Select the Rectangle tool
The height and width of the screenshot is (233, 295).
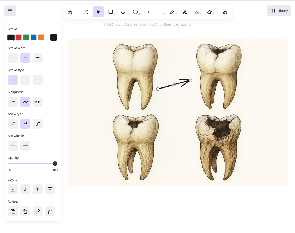pos(111,12)
